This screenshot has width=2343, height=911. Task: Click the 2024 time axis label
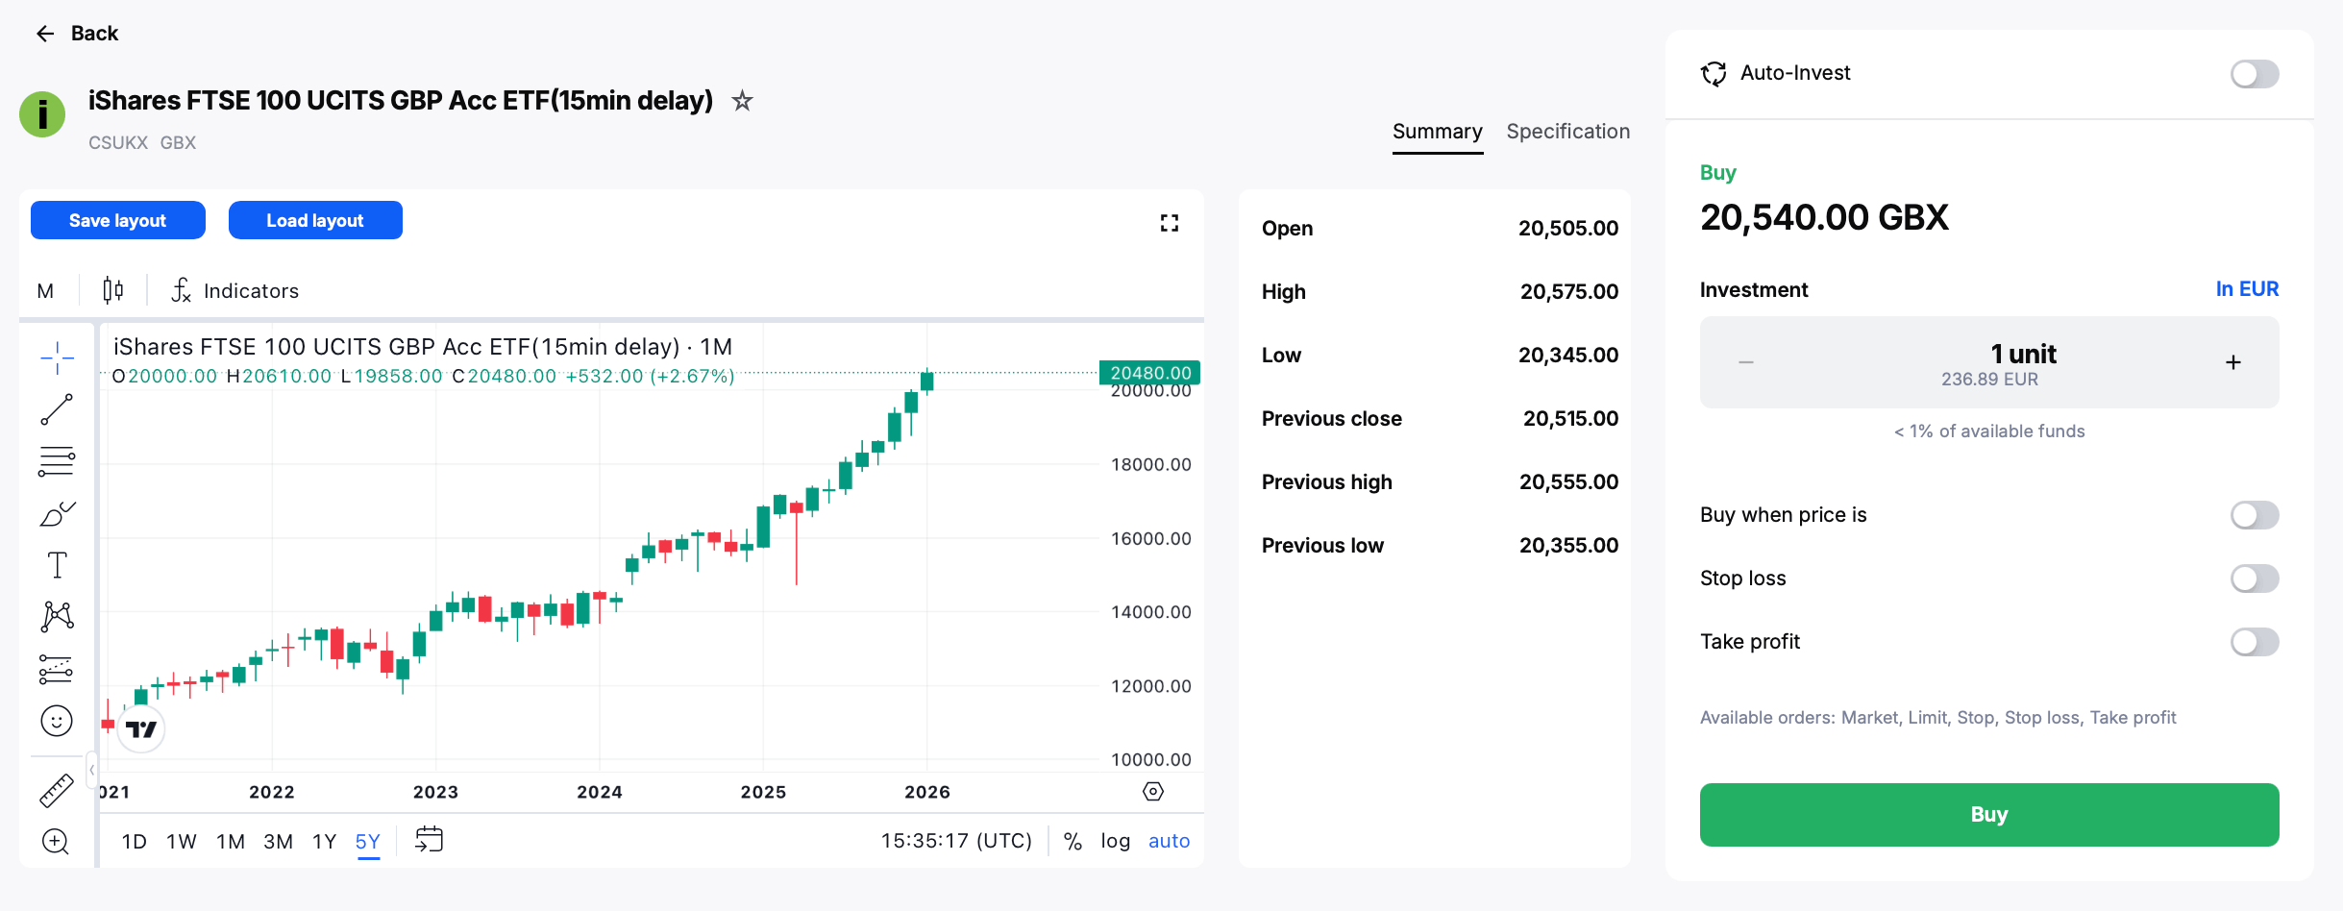600,792
